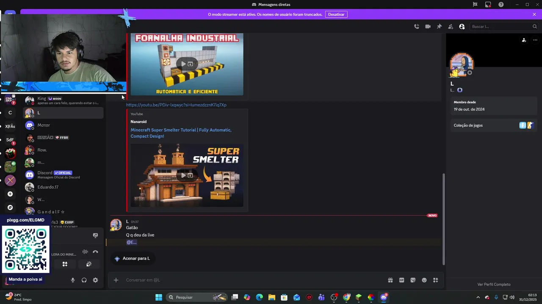Open the apps launcher in message bar
Viewport: 542px width, 304px height.
(435, 280)
